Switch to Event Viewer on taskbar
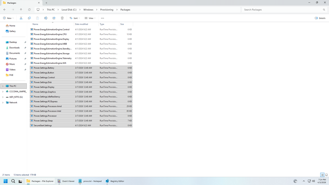 66,181
